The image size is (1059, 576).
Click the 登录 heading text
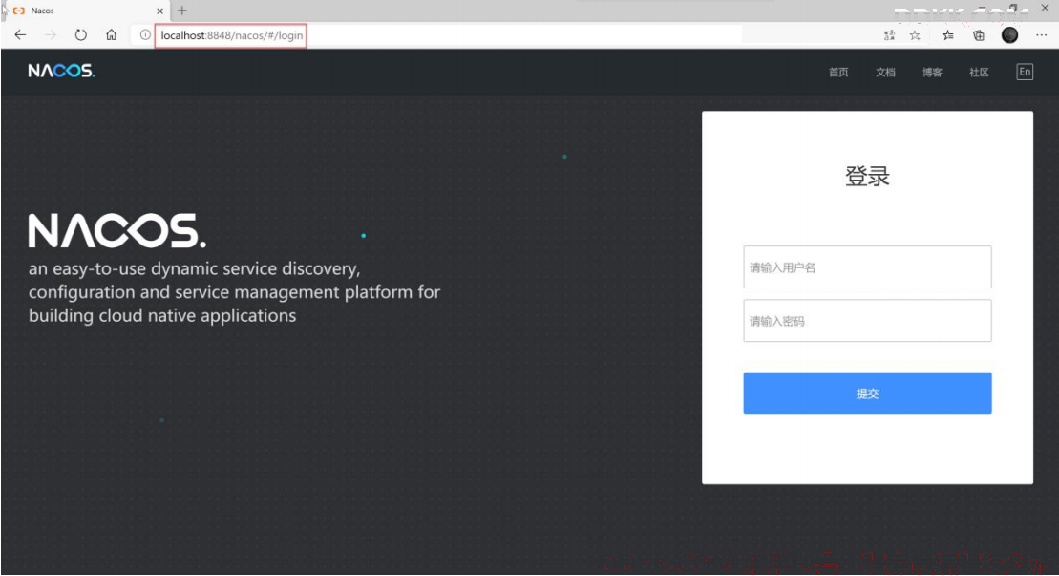coord(867,177)
